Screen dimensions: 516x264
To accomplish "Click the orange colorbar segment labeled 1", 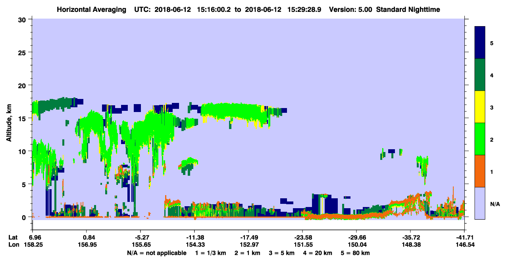I will [x=480, y=171].
